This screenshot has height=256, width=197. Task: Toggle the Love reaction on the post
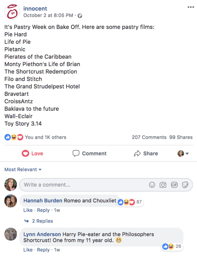pyautogui.click(x=32, y=153)
